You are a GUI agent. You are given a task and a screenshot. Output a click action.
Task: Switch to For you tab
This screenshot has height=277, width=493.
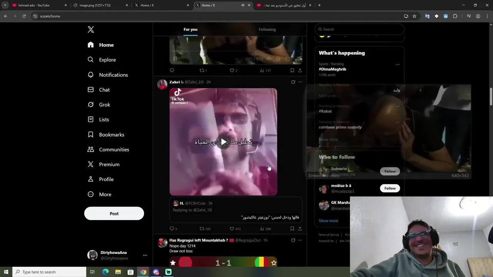coord(190,29)
